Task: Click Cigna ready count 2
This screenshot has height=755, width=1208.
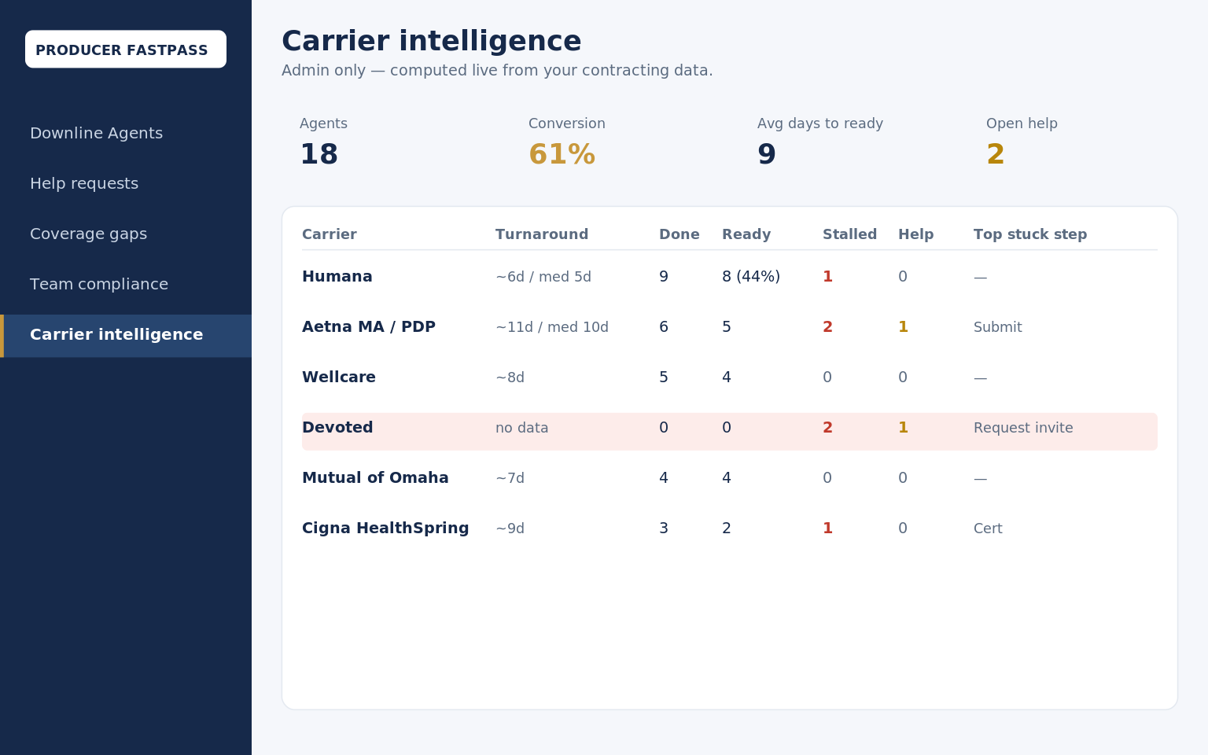Action: 727,528
